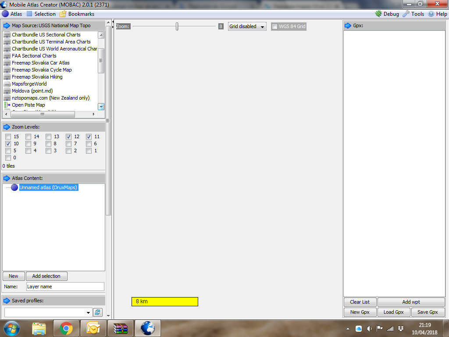
Task: Select Chartbundle US World Aeronautical Charts icon
Action: [x=7, y=49]
